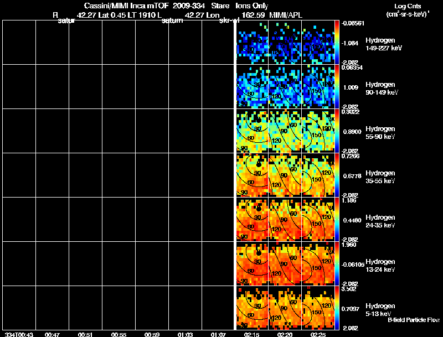Select the 'Hydrogen 149-227 keV' row label

tap(384, 44)
